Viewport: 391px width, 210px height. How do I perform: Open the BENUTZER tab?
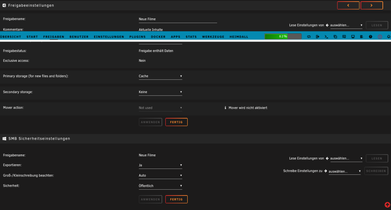[x=79, y=37]
